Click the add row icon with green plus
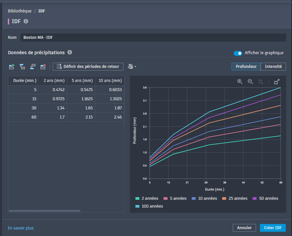The height and width of the screenshot is (236, 292). pyautogui.click(x=12, y=67)
